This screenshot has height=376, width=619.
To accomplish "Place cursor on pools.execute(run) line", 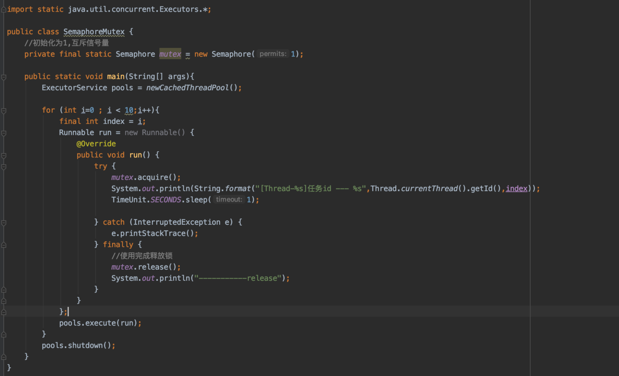I will [100, 323].
